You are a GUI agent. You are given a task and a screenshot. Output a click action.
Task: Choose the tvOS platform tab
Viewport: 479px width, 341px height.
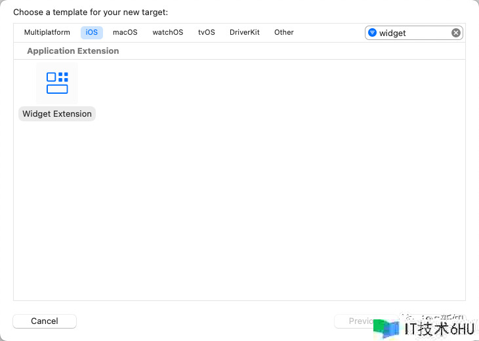point(206,32)
